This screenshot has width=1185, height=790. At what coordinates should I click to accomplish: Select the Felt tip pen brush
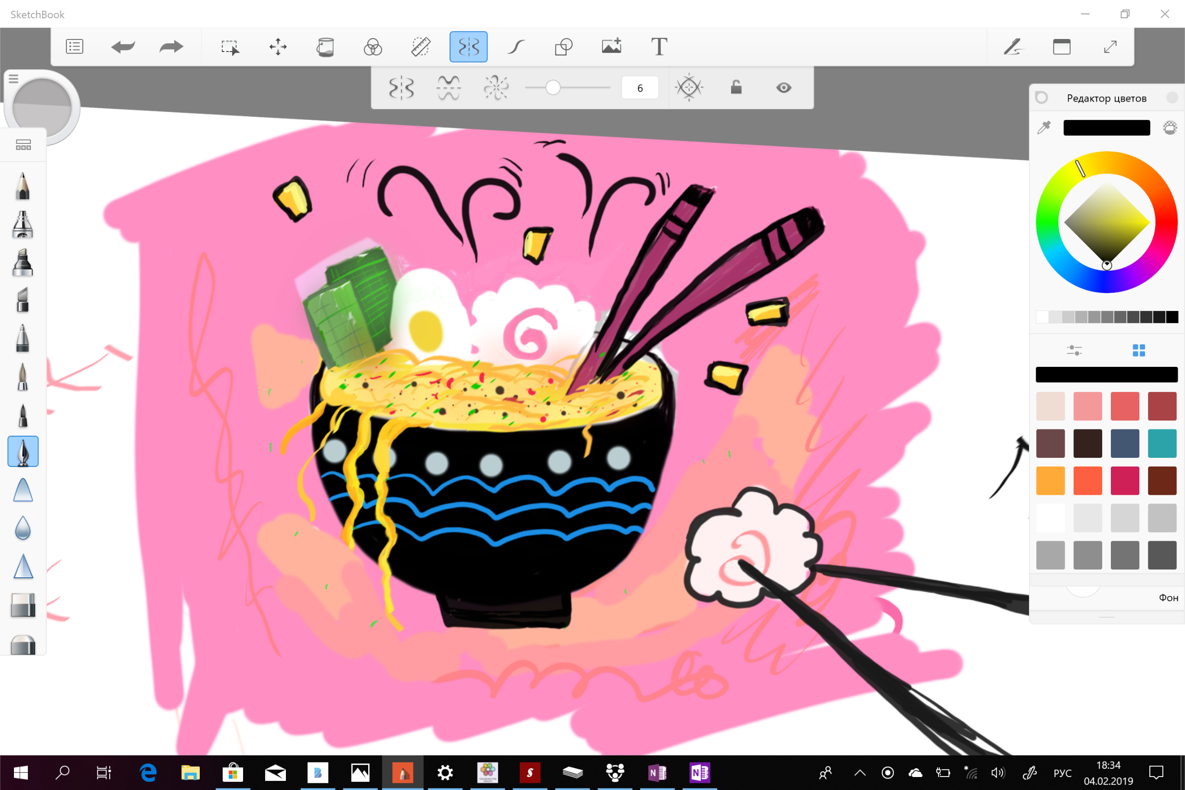(x=23, y=414)
